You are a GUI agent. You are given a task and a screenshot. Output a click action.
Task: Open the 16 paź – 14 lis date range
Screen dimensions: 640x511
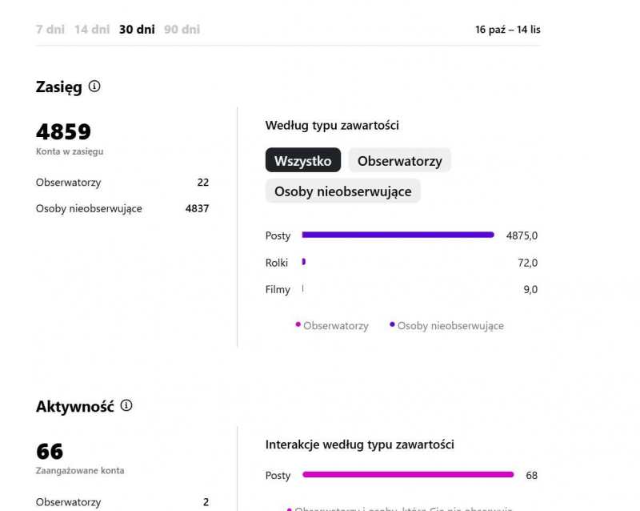(x=507, y=30)
